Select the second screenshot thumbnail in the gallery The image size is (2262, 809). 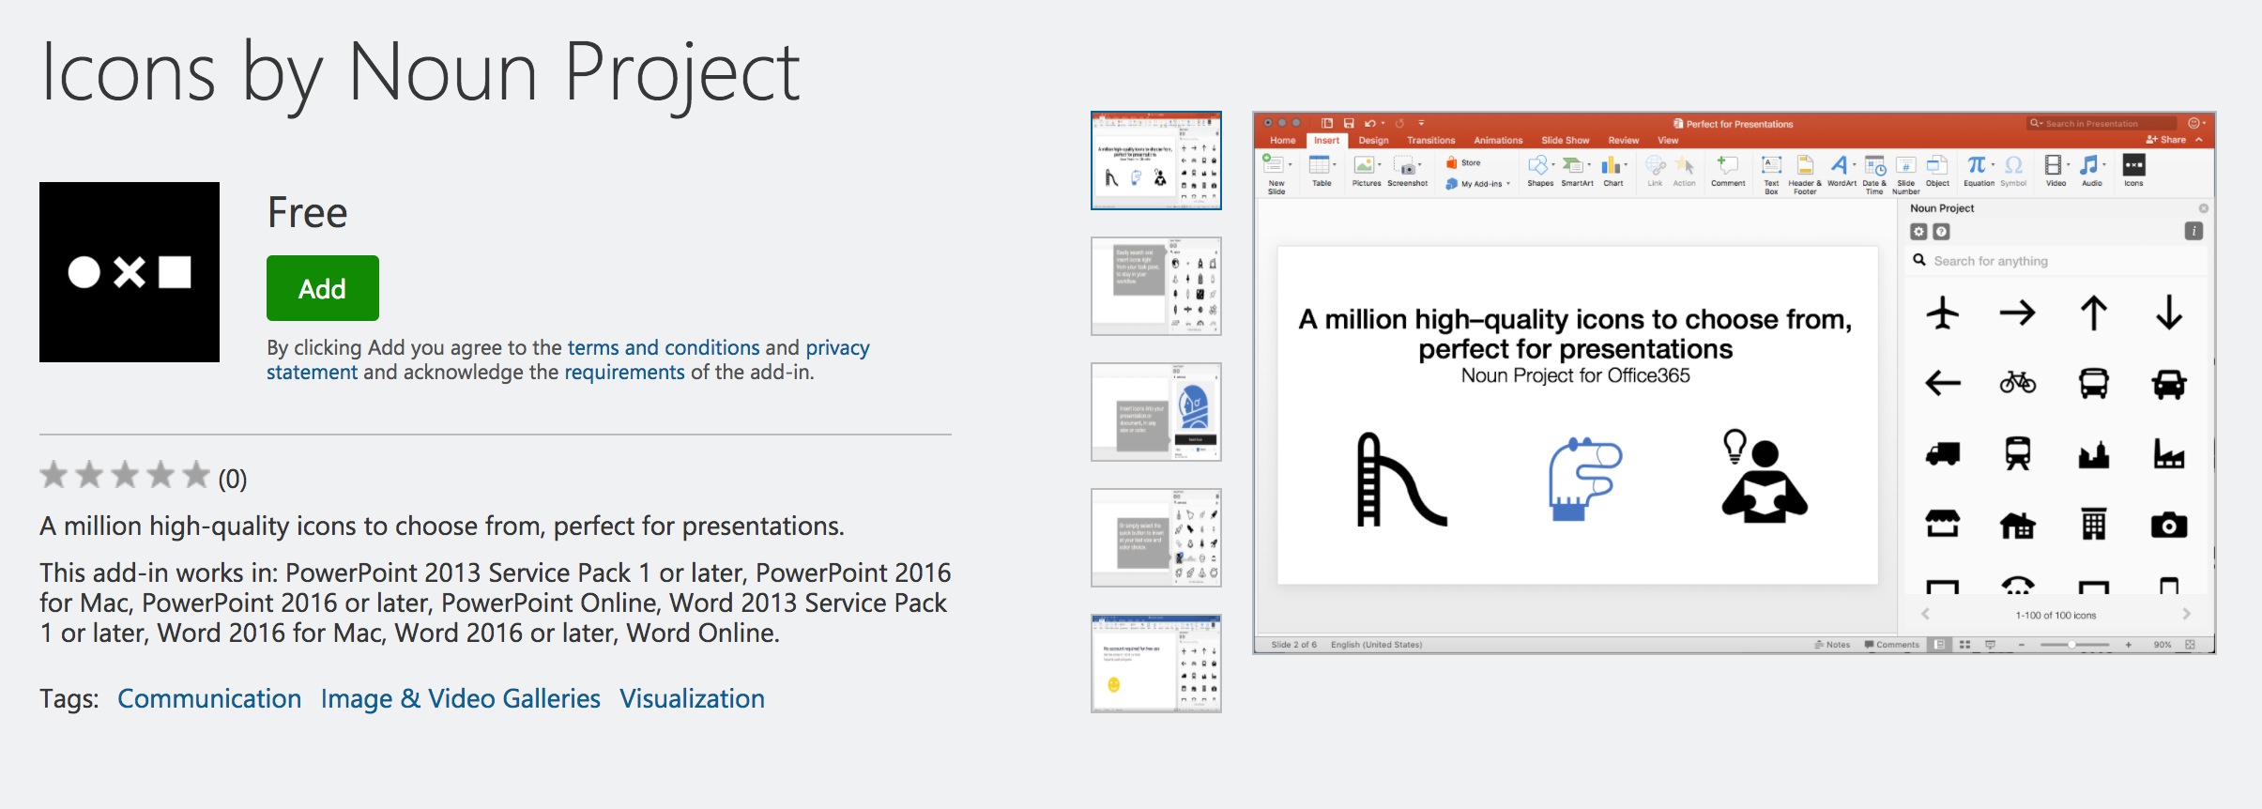coord(1156,286)
